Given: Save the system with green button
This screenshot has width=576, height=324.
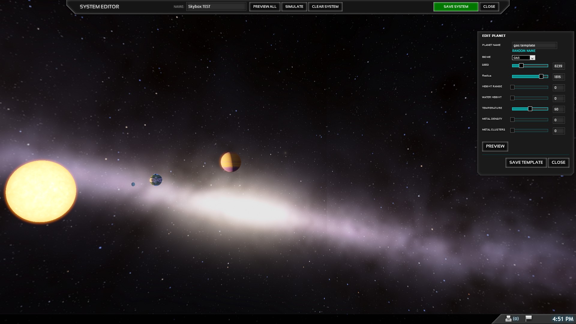Looking at the screenshot, I should click(456, 7).
